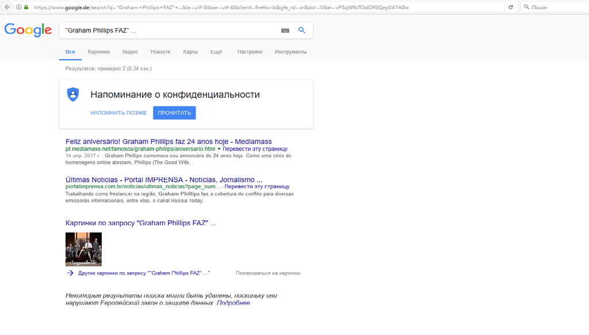Image resolution: width=589 pixels, height=335 pixels.
Task: Open the Feliz aniversário Mediamass result
Action: click(x=169, y=141)
